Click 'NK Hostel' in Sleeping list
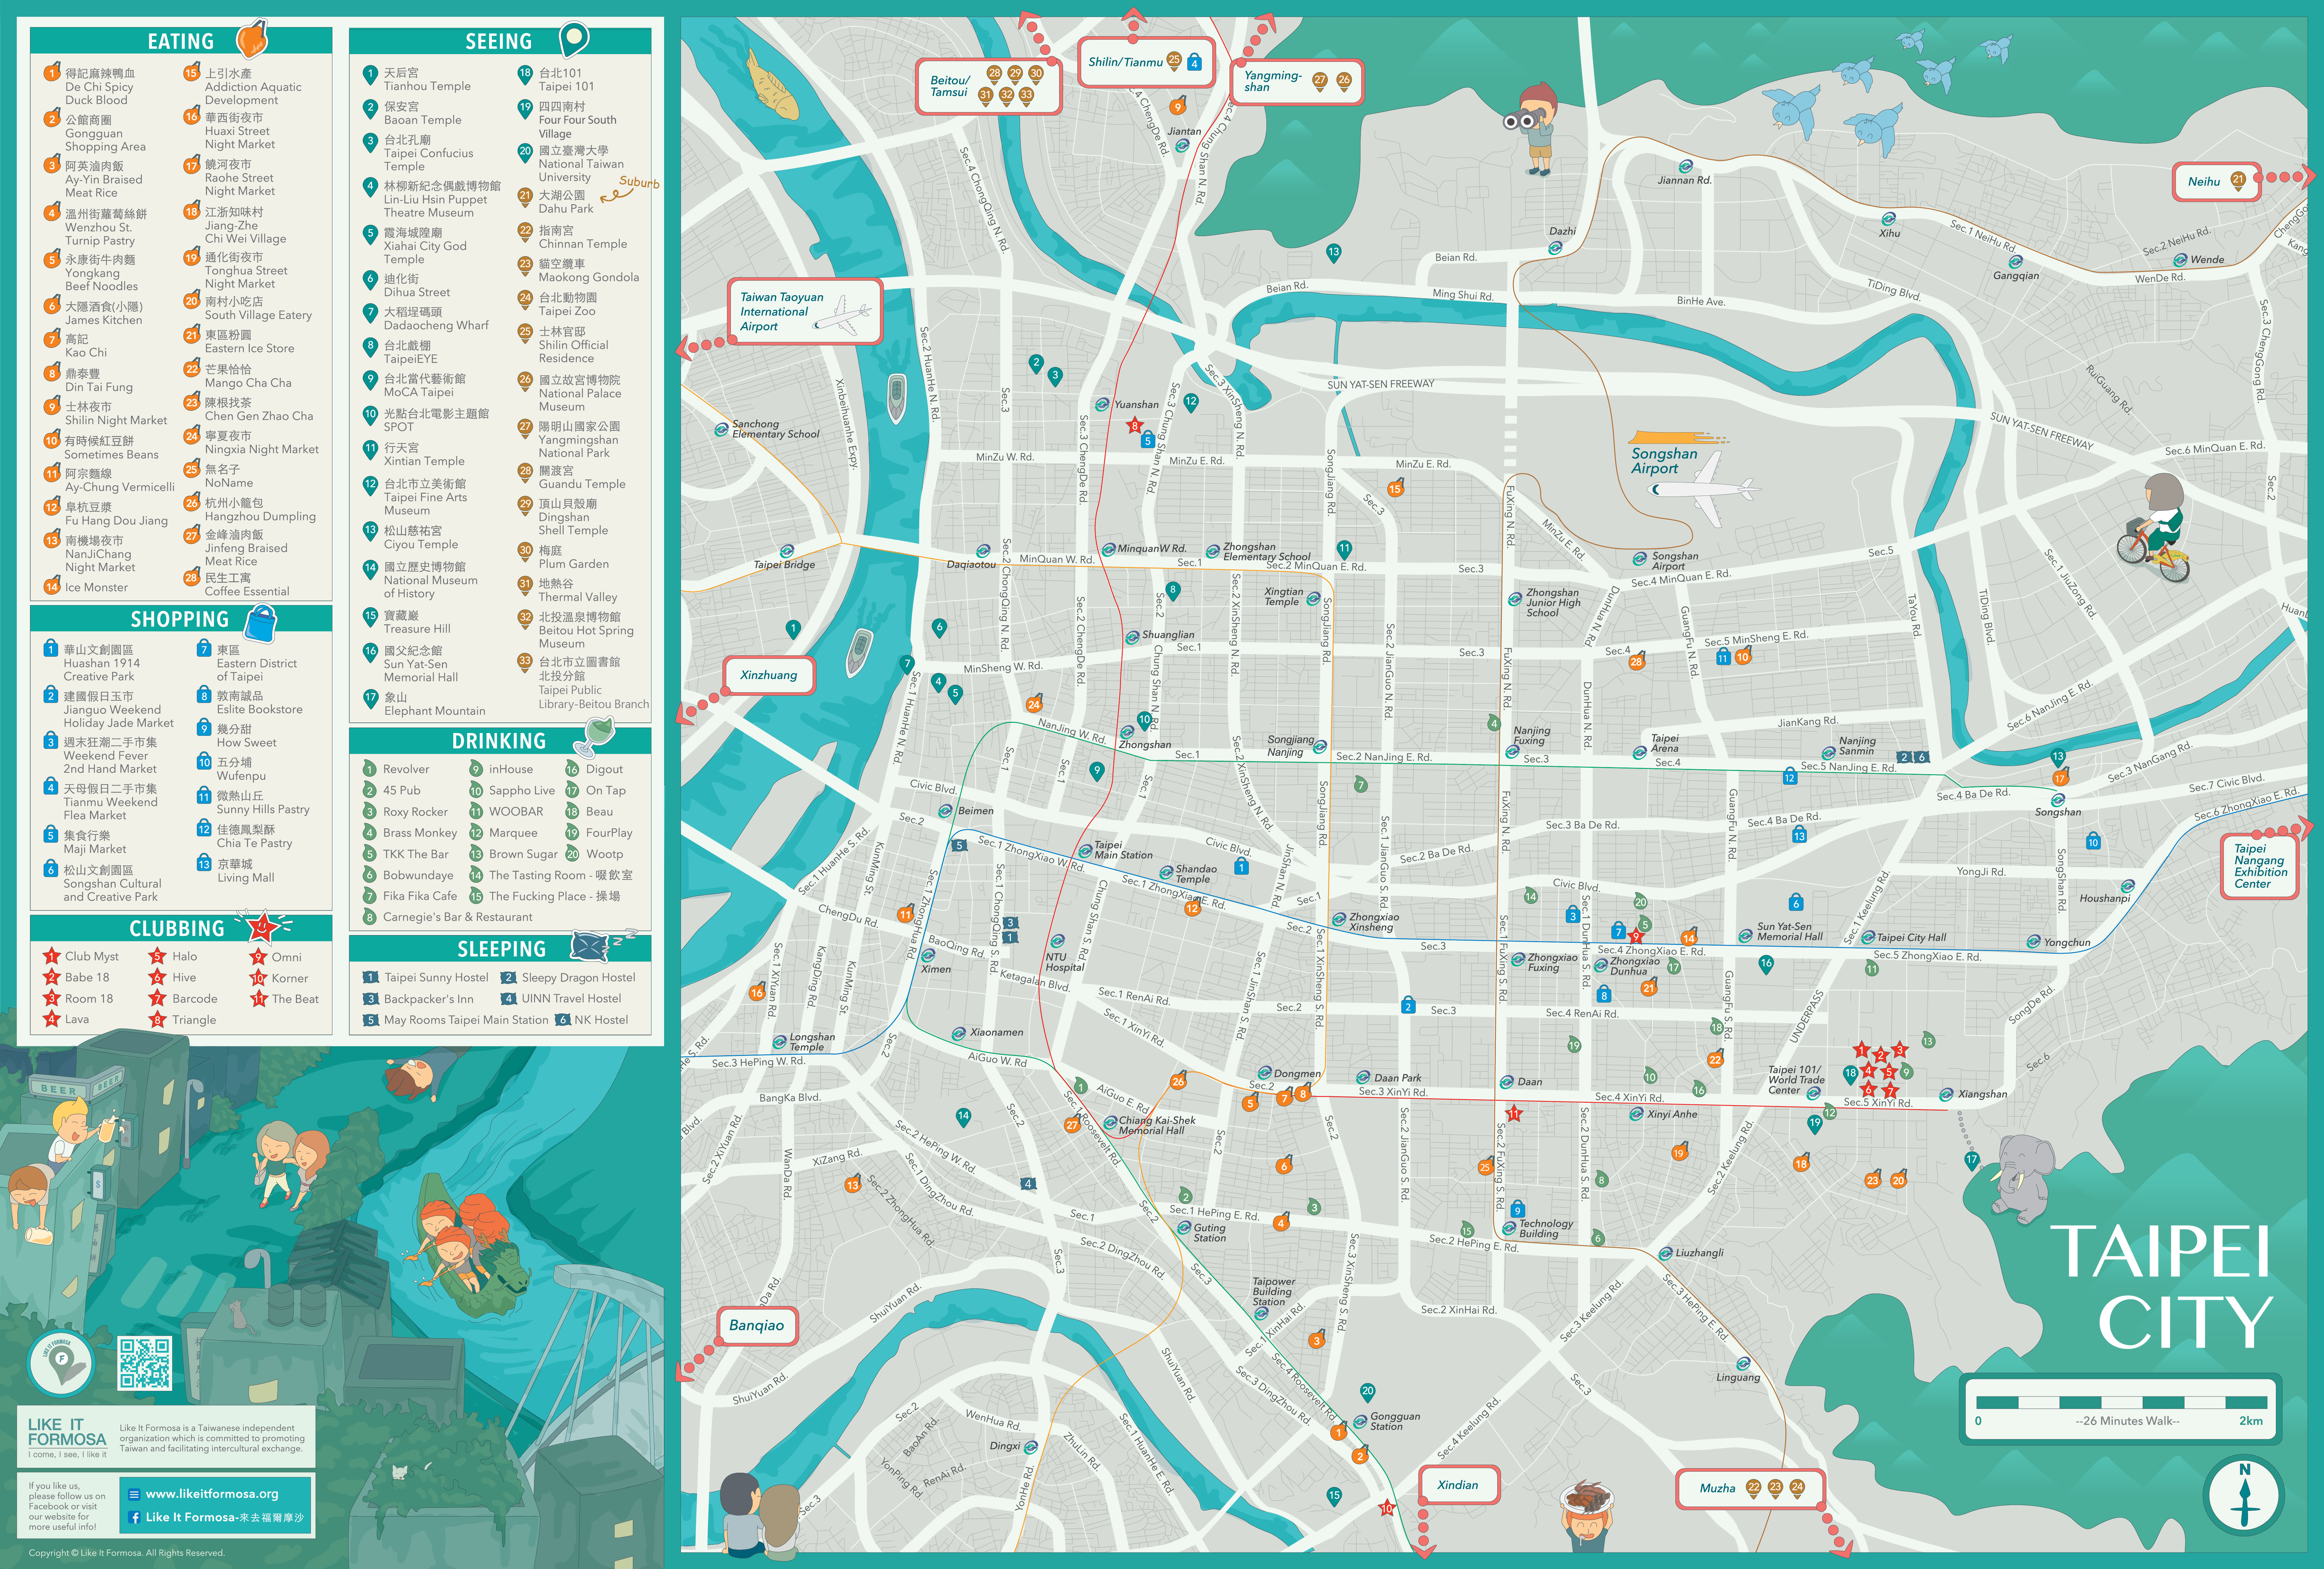 pyautogui.click(x=601, y=1020)
